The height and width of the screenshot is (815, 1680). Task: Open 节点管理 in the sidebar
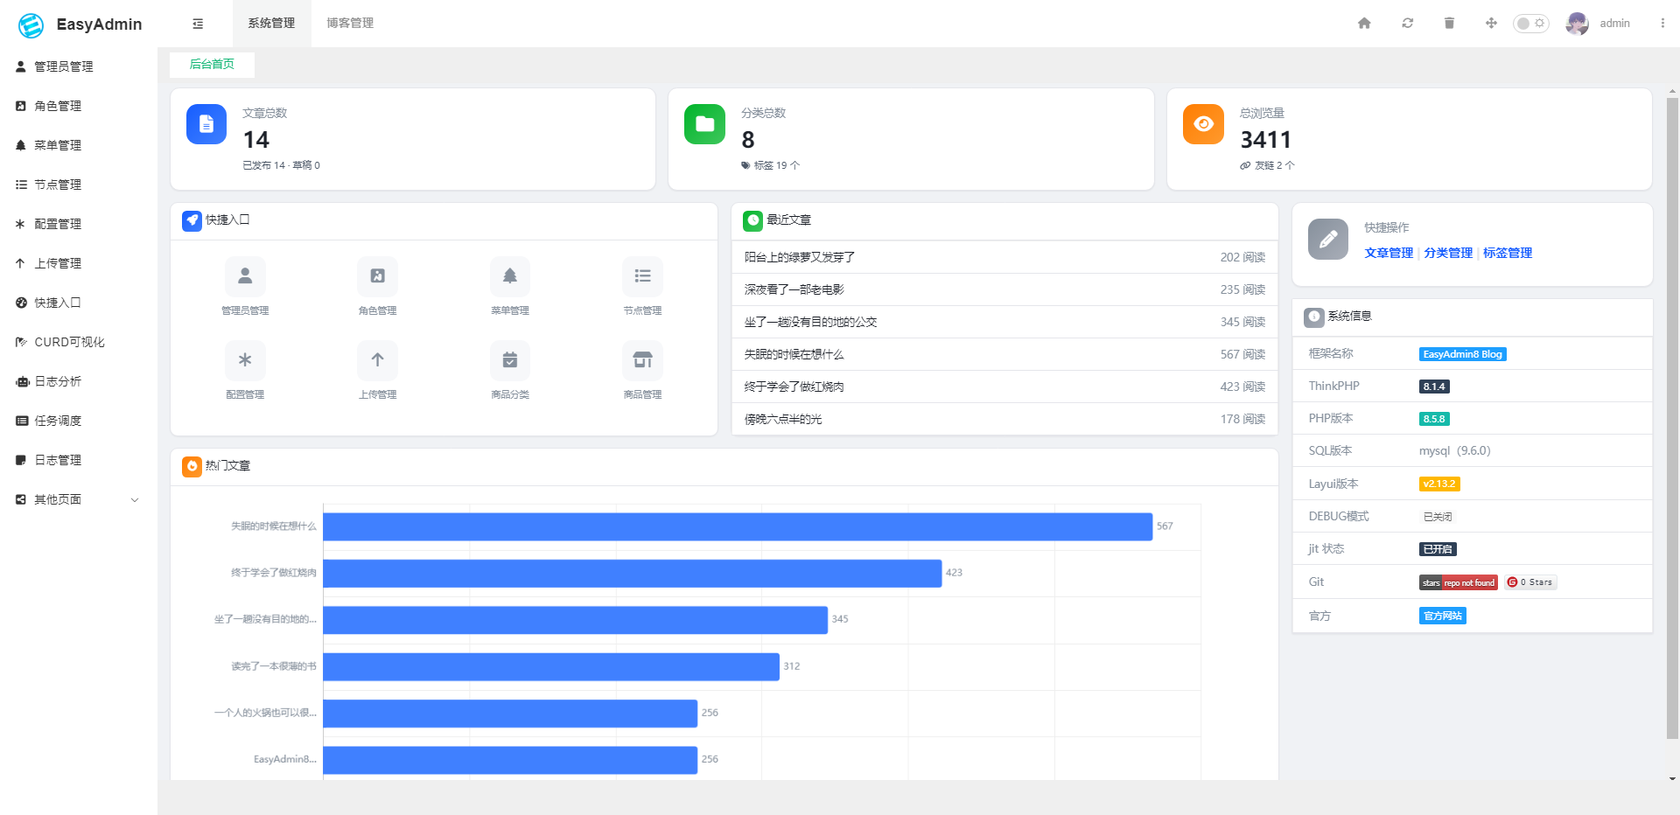coord(79,185)
